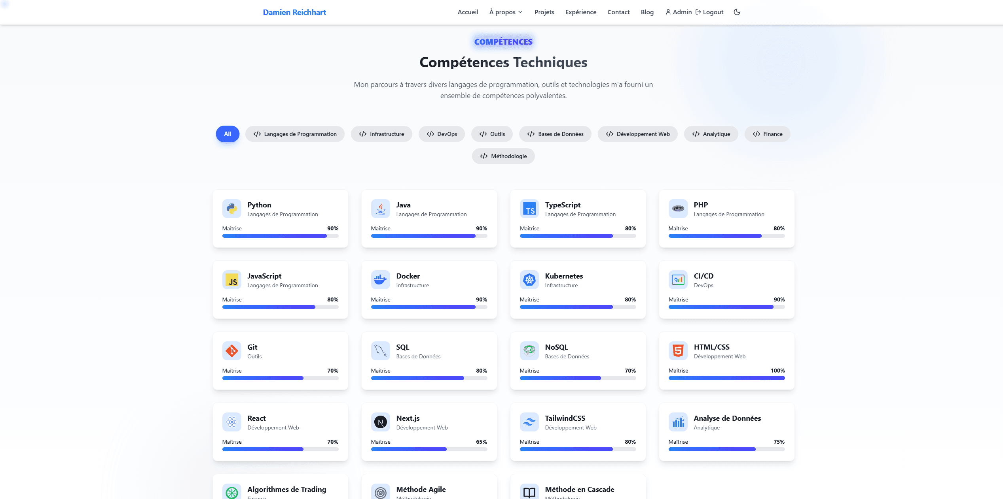The width and height of the screenshot is (1003, 499).
Task: Click the Méthode en Cascade book icon
Action: [x=529, y=492]
